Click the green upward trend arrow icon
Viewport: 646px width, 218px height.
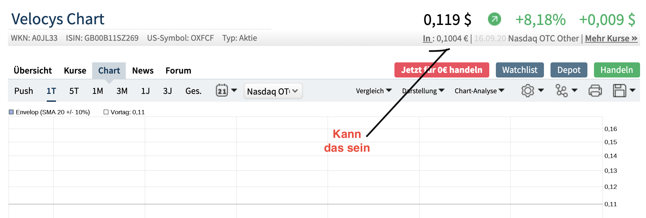tap(494, 19)
